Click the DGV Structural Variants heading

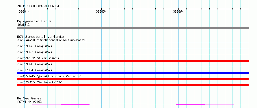40,37
